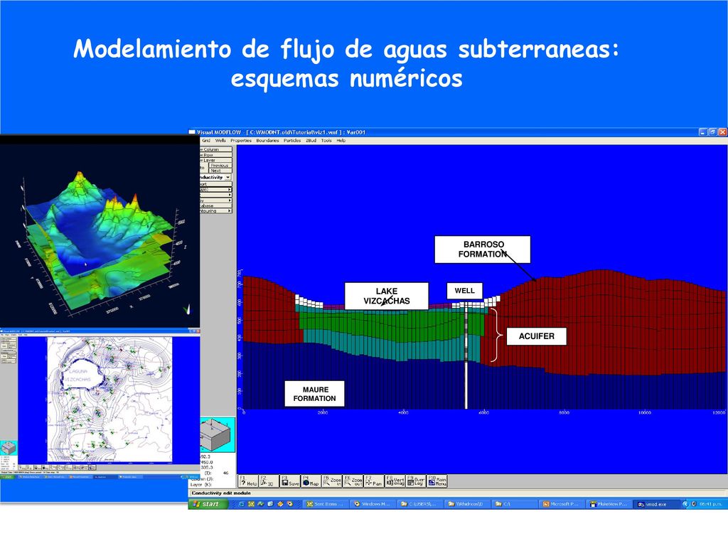Click the Import side button
This screenshot has width=728, height=546.
tap(216, 184)
